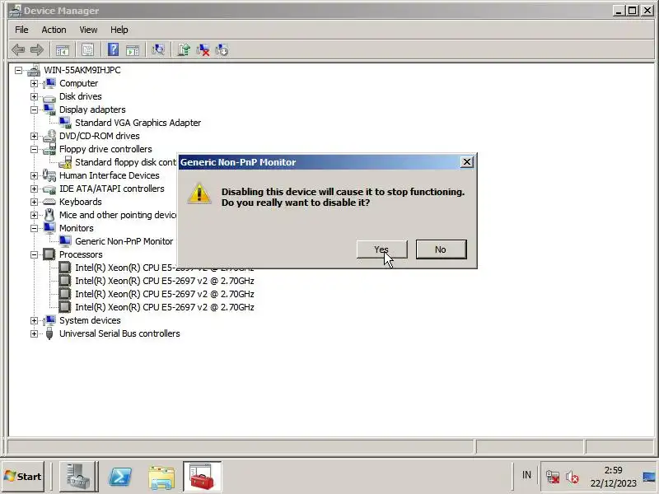This screenshot has width=659, height=494.
Task: Expand the Human Interface Devices category
Action: tap(34, 175)
